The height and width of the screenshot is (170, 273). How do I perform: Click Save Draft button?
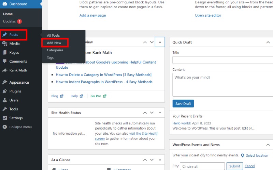pos(183,104)
